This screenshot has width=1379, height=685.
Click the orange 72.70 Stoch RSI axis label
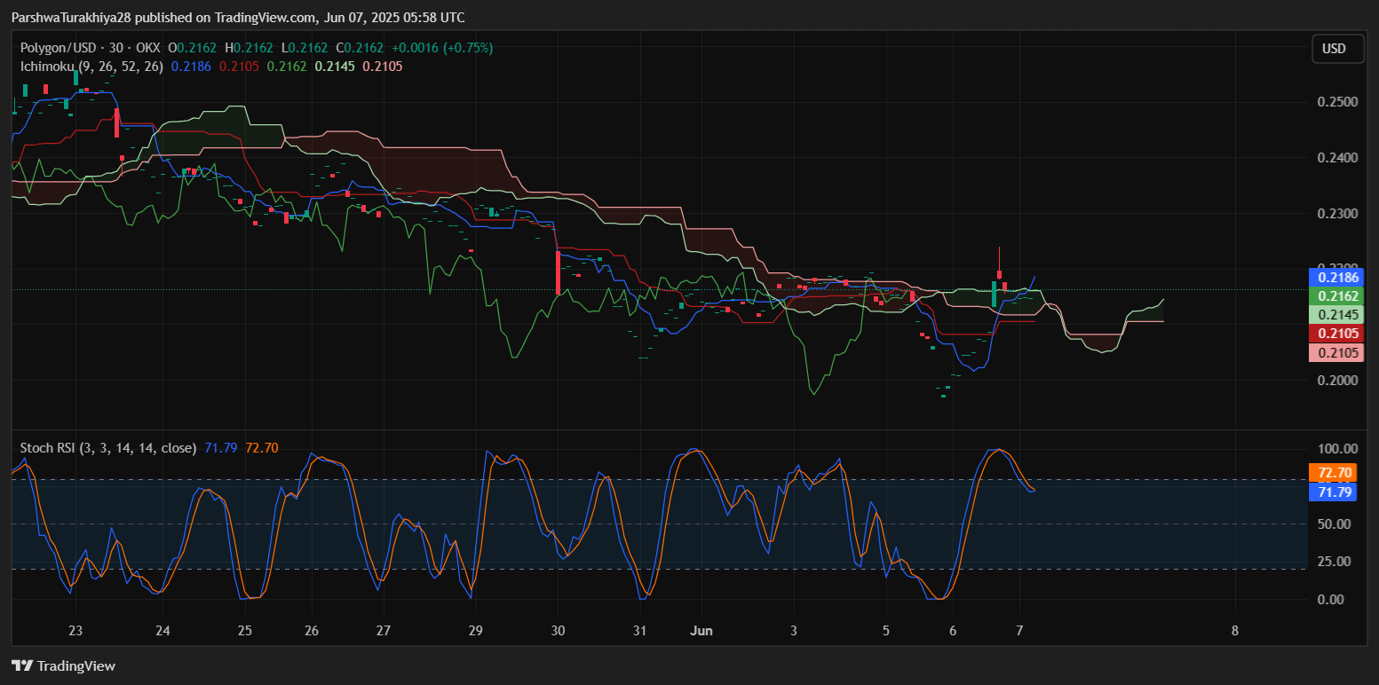coord(1333,473)
